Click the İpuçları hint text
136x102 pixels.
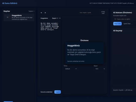pos(123,90)
